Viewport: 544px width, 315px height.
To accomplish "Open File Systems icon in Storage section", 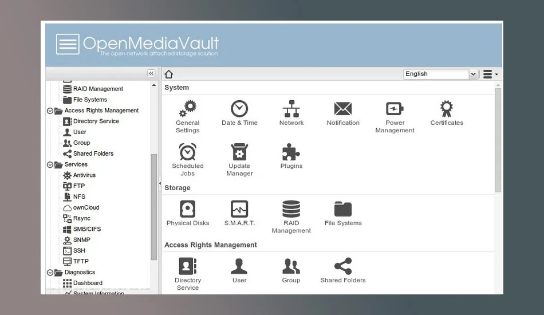I will click(x=343, y=214).
